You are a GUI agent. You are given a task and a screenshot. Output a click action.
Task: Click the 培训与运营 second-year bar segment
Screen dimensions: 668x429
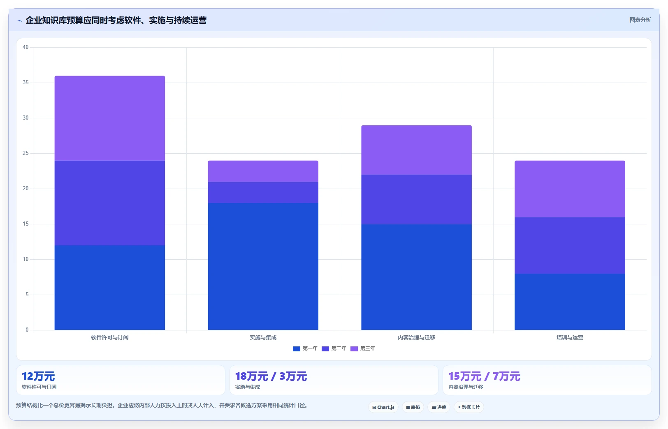tap(570, 245)
